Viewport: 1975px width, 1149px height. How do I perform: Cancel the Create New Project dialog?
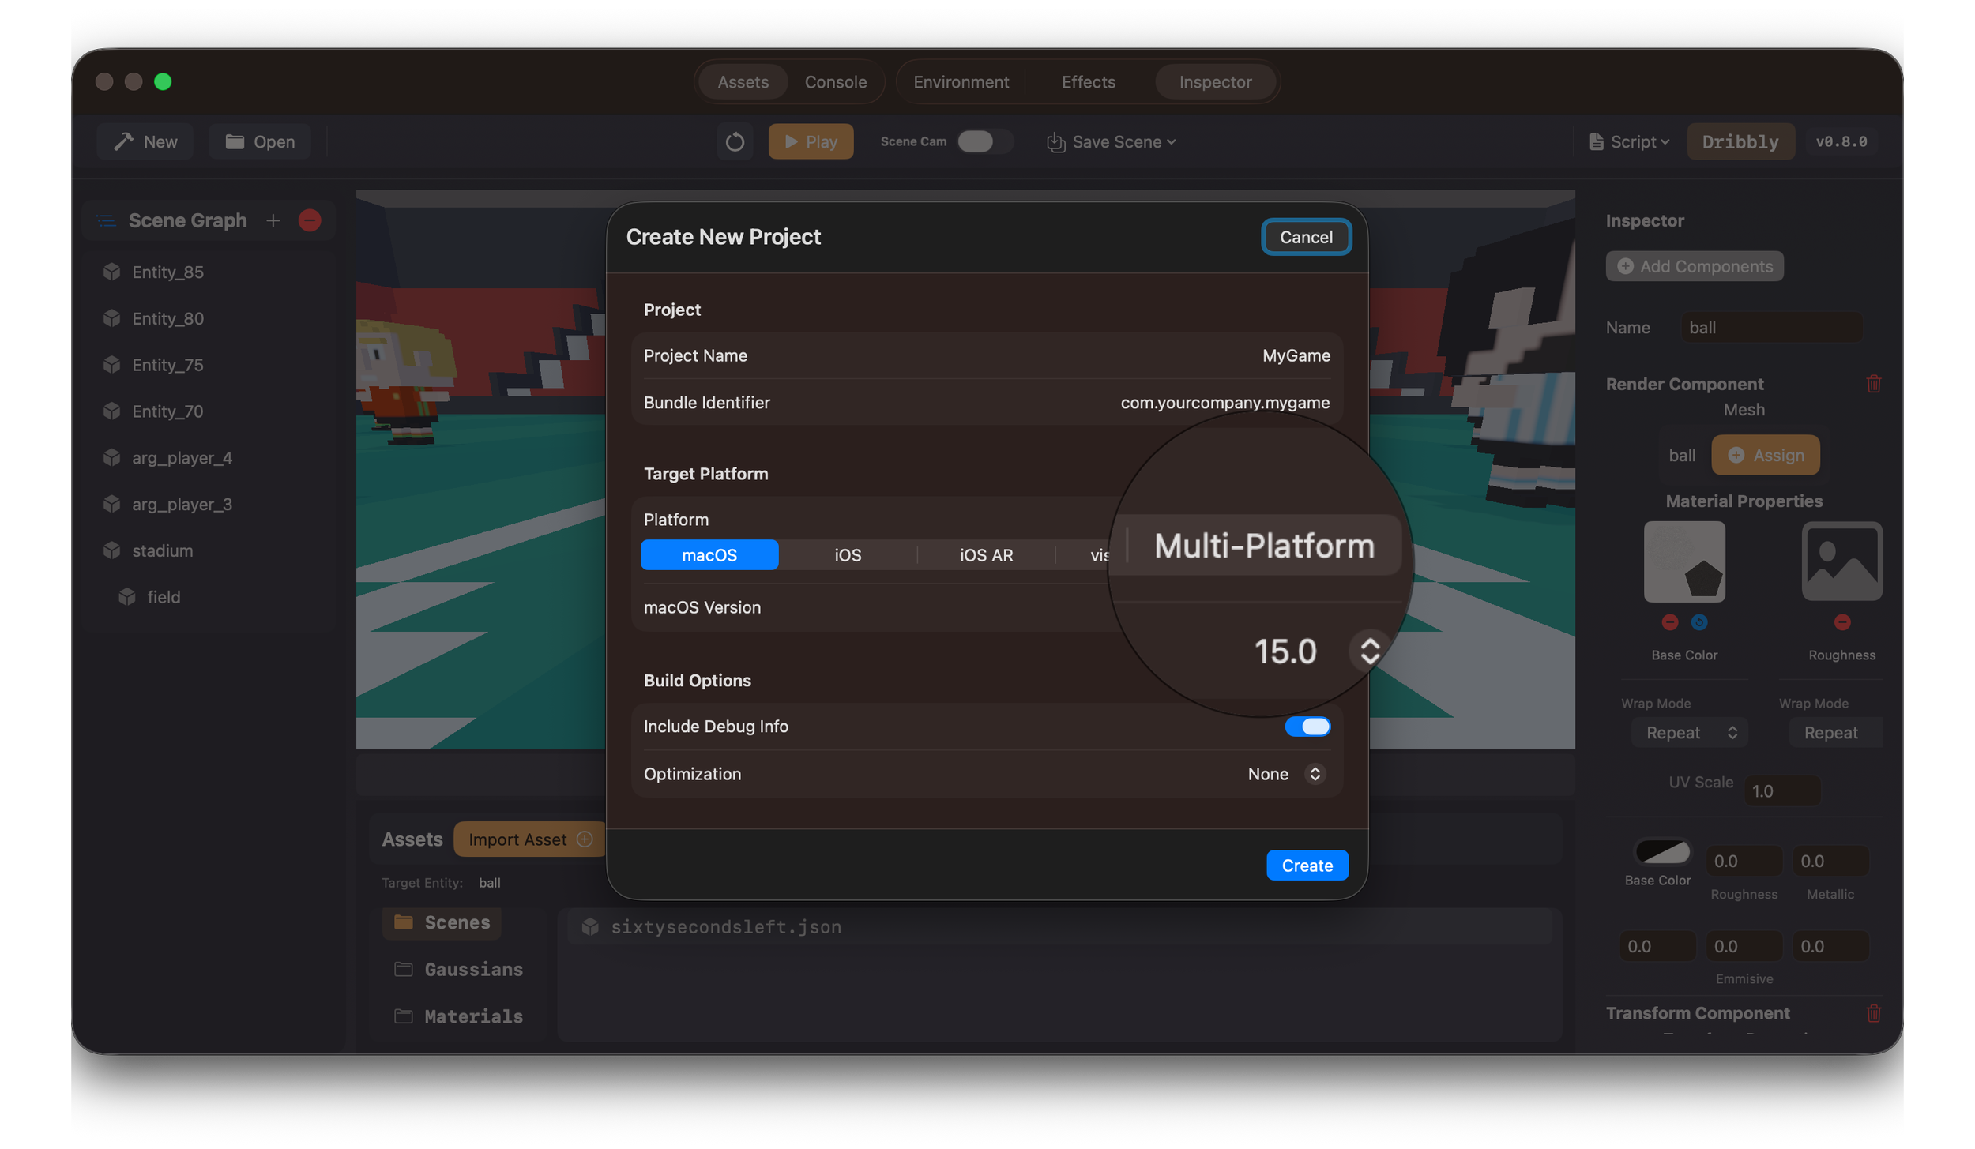coord(1306,236)
